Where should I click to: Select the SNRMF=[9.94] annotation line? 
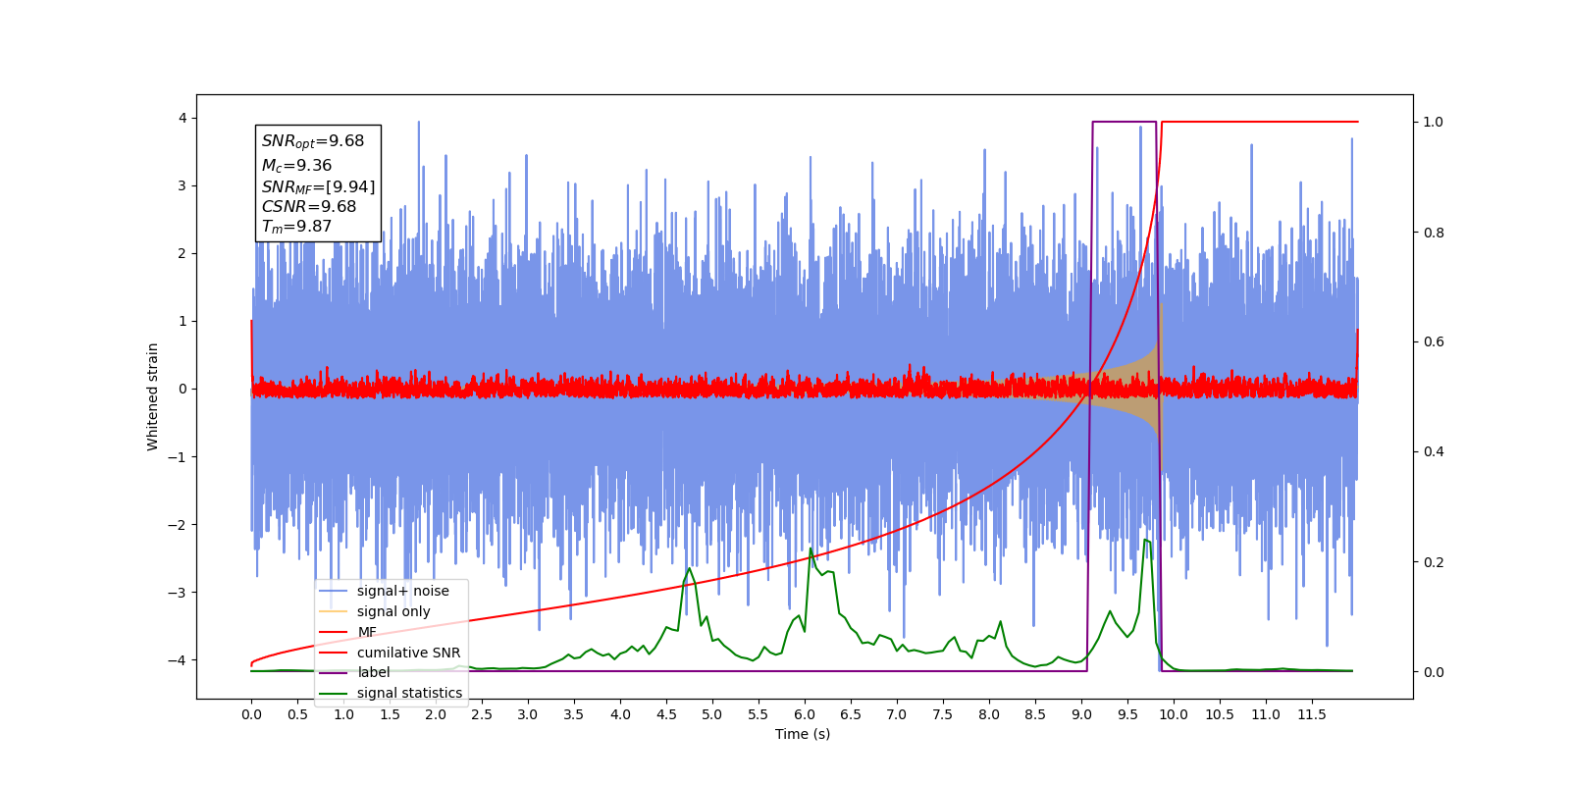pyautogui.click(x=318, y=186)
